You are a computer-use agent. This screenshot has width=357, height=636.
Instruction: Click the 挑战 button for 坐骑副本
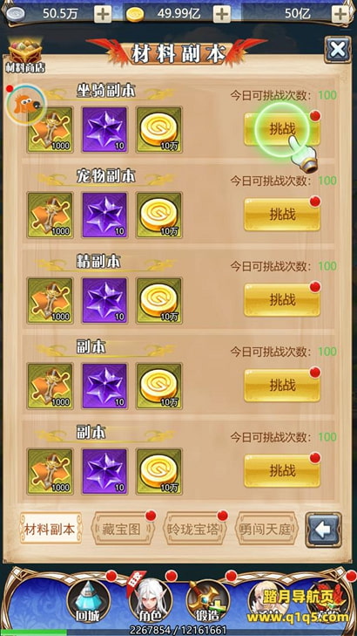pos(282,129)
